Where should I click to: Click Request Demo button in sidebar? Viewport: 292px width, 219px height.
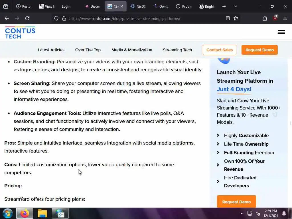coord(236,202)
